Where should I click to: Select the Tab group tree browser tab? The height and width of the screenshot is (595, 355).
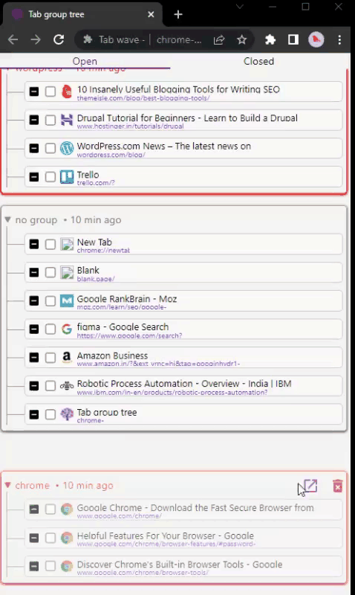pyautogui.click(x=82, y=14)
